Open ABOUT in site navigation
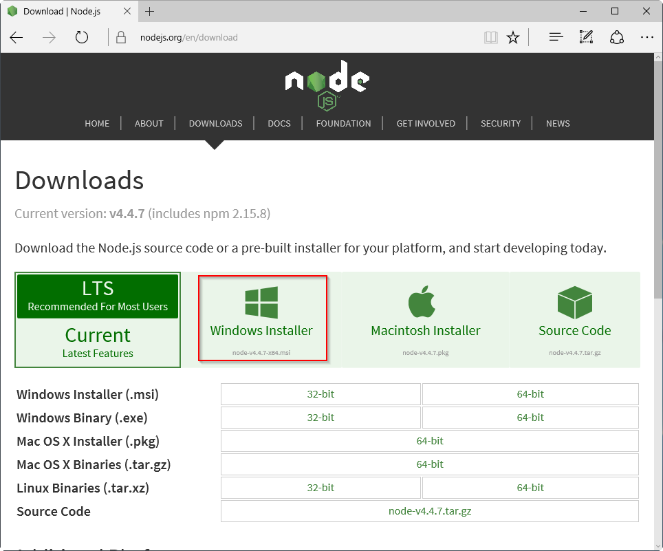This screenshot has width=663, height=551. click(149, 124)
